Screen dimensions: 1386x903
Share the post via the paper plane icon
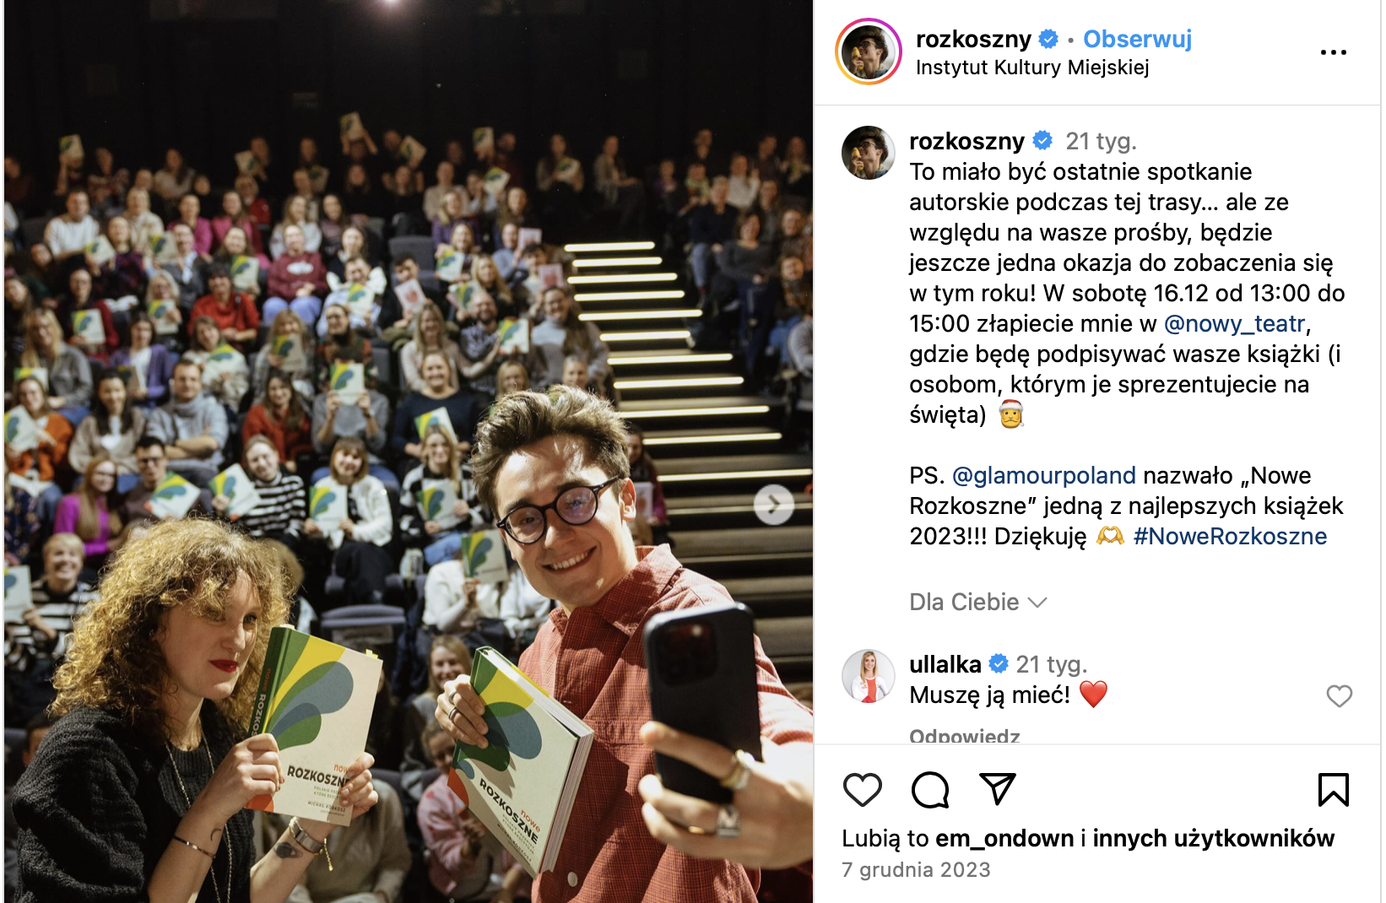(x=997, y=788)
